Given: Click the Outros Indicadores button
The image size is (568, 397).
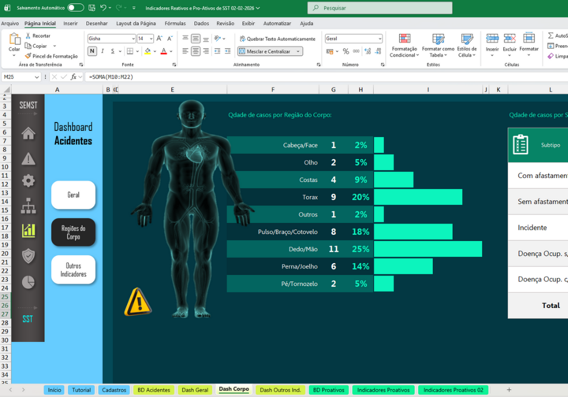Looking at the screenshot, I should click(73, 270).
